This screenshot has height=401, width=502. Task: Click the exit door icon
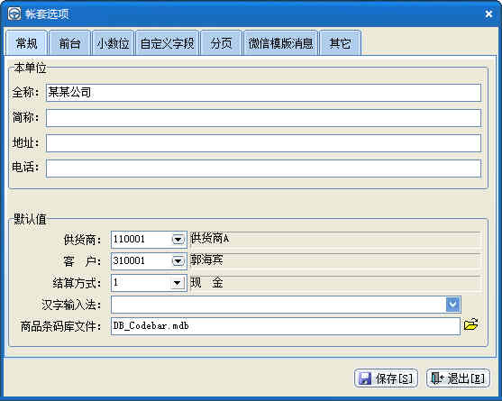[x=437, y=378]
